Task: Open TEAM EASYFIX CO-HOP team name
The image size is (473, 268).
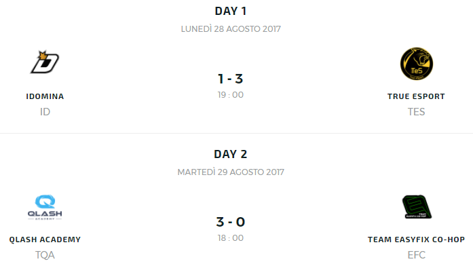Action: click(x=416, y=240)
